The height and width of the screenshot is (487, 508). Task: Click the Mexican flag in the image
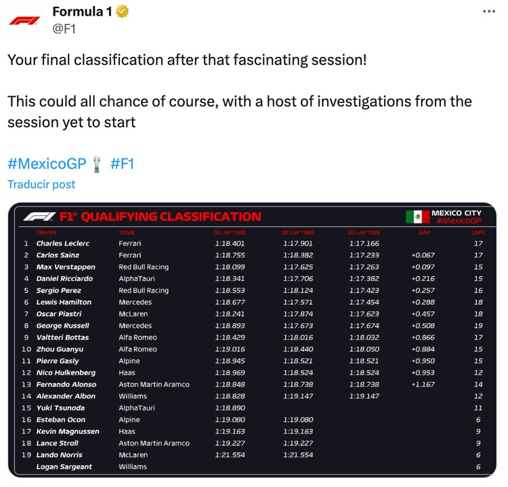click(417, 217)
